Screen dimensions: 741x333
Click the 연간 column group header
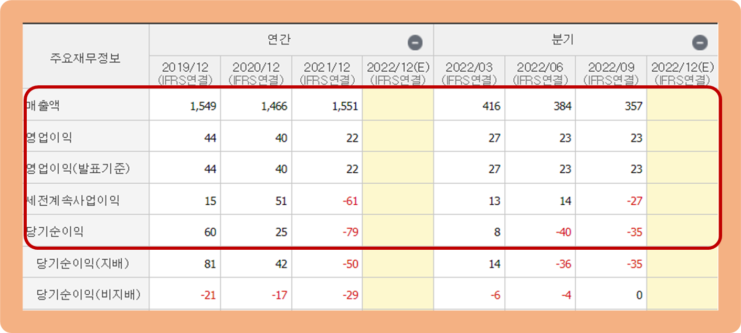(x=279, y=39)
